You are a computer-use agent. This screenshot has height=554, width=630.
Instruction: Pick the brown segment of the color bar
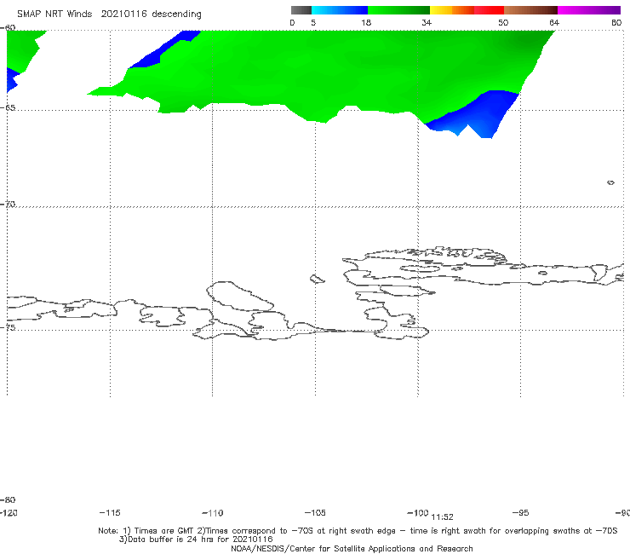pyautogui.click(x=530, y=10)
